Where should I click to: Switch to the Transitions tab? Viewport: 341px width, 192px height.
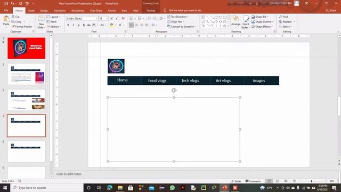60,11
